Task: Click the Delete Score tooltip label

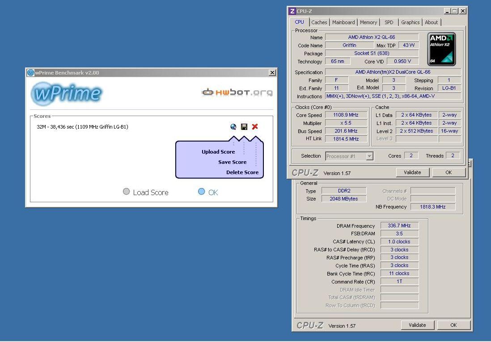Action: [x=242, y=172]
